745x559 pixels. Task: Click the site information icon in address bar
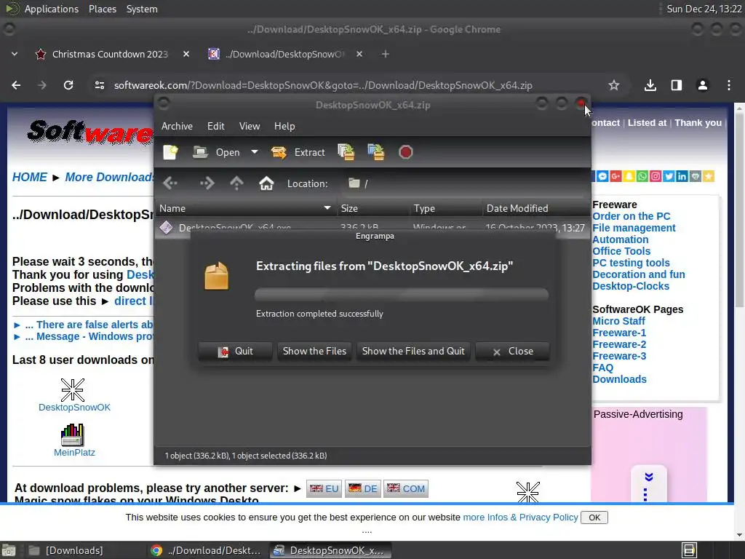[99, 86]
